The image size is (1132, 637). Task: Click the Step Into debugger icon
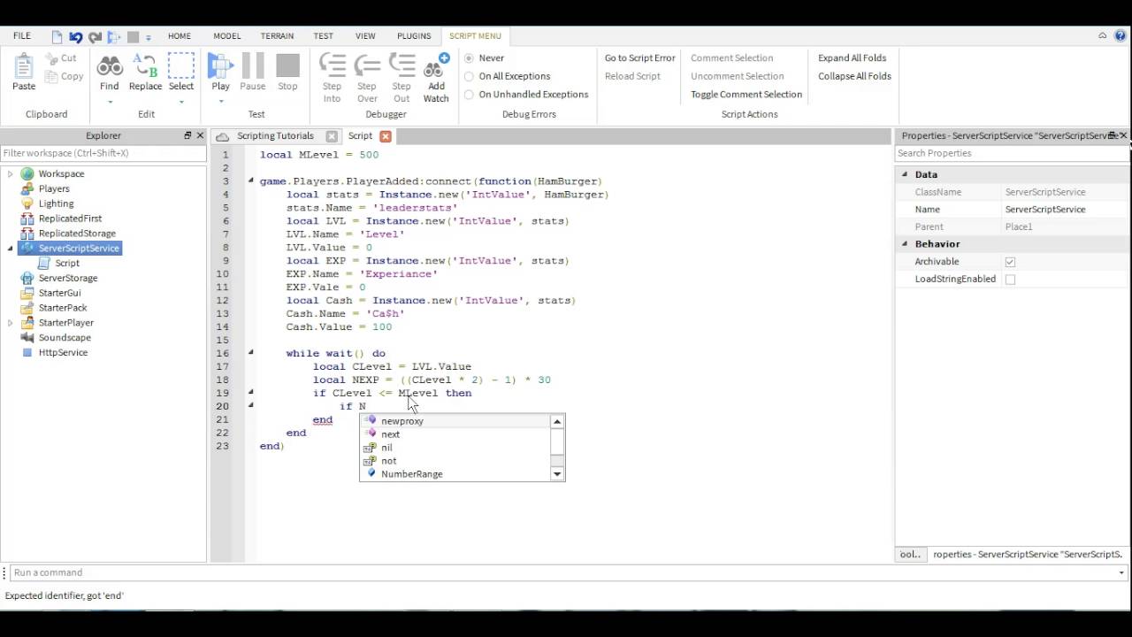pyautogui.click(x=333, y=66)
